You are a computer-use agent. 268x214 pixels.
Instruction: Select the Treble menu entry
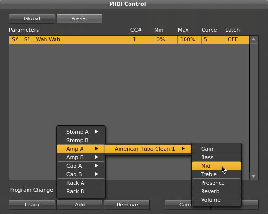[216, 174]
